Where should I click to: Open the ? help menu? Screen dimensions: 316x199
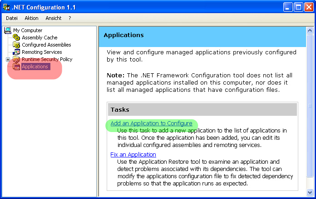pos(70,18)
